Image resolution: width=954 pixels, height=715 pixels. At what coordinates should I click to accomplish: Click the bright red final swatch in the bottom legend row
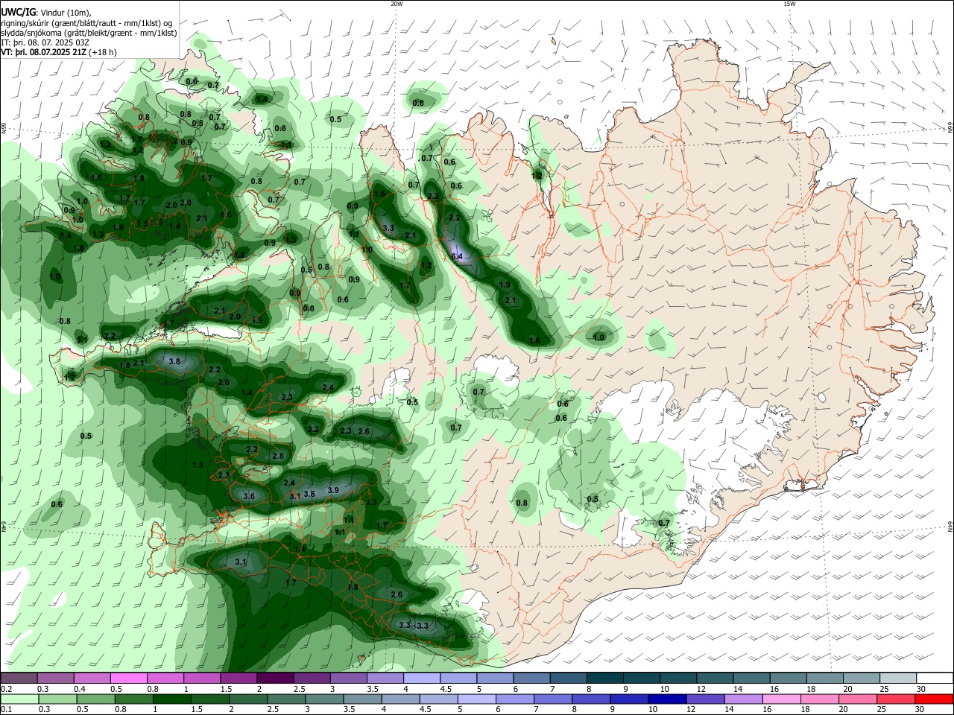(x=935, y=699)
